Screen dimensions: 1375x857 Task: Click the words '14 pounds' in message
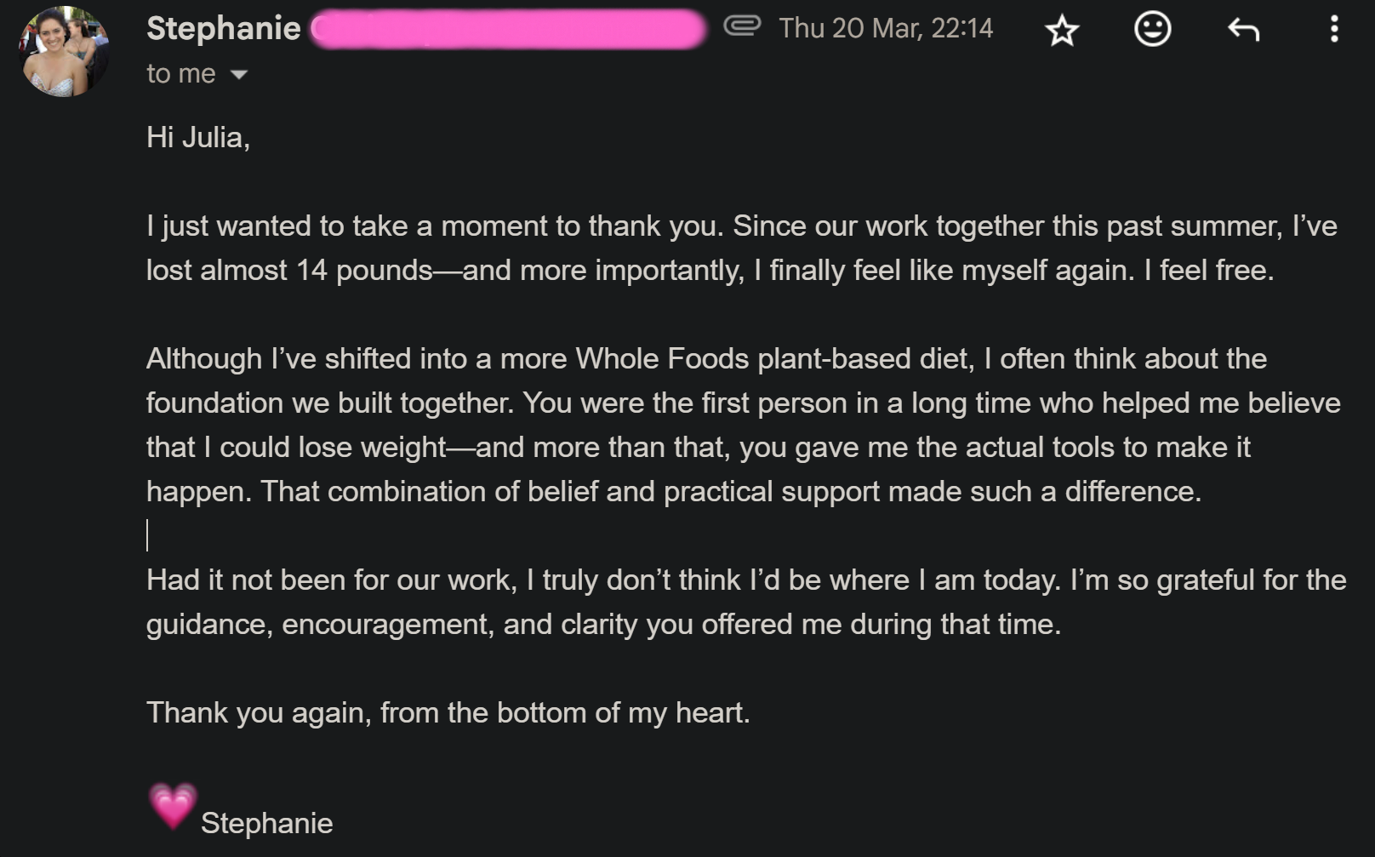[x=364, y=271]
